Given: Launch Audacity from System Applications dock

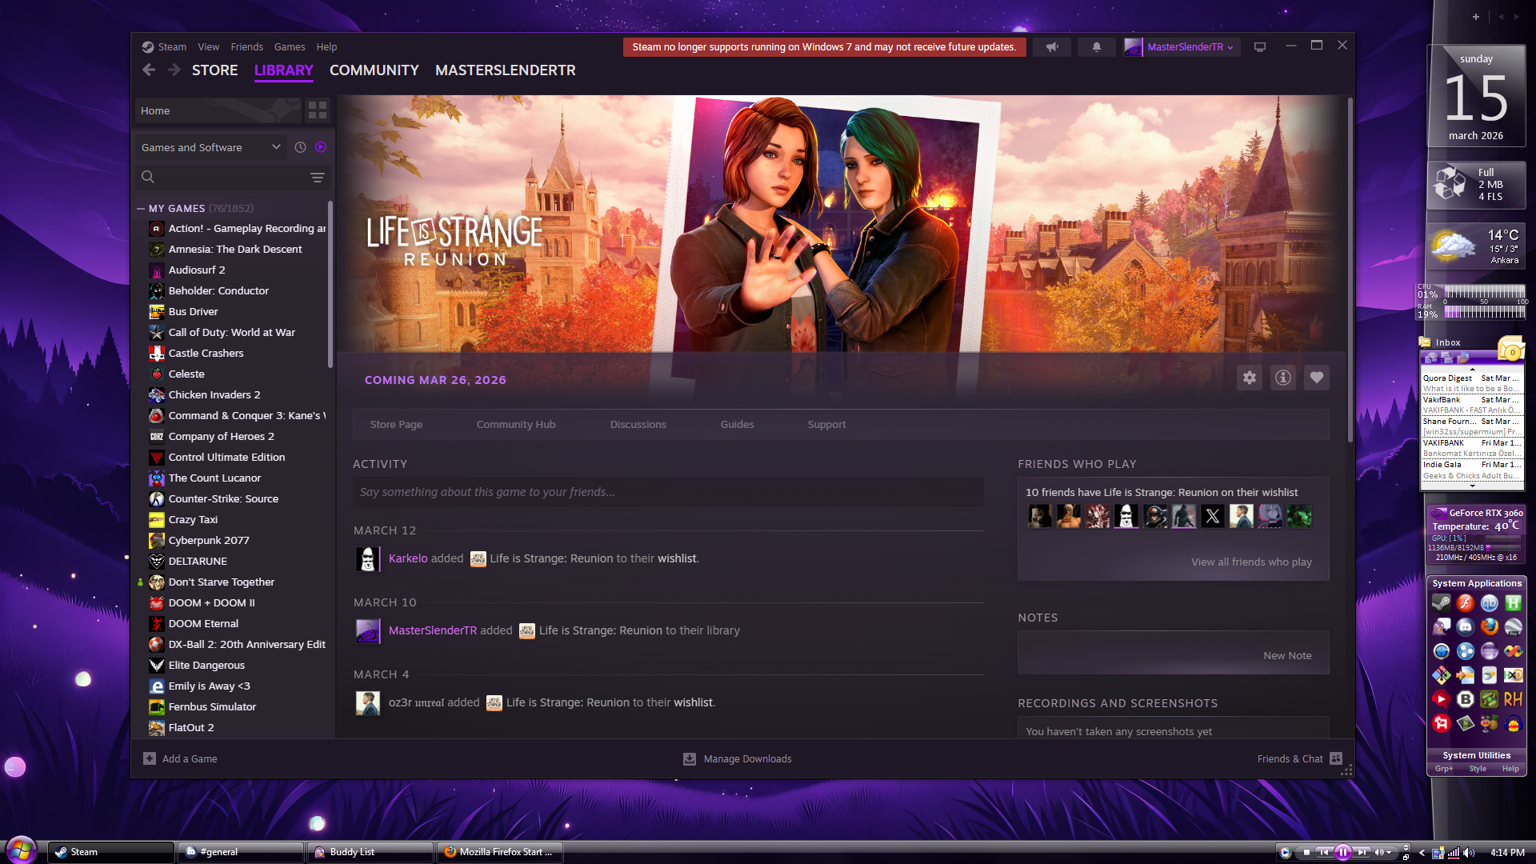Looking at the screenshot, I should pyautogui.click(x=1514, y=723).
